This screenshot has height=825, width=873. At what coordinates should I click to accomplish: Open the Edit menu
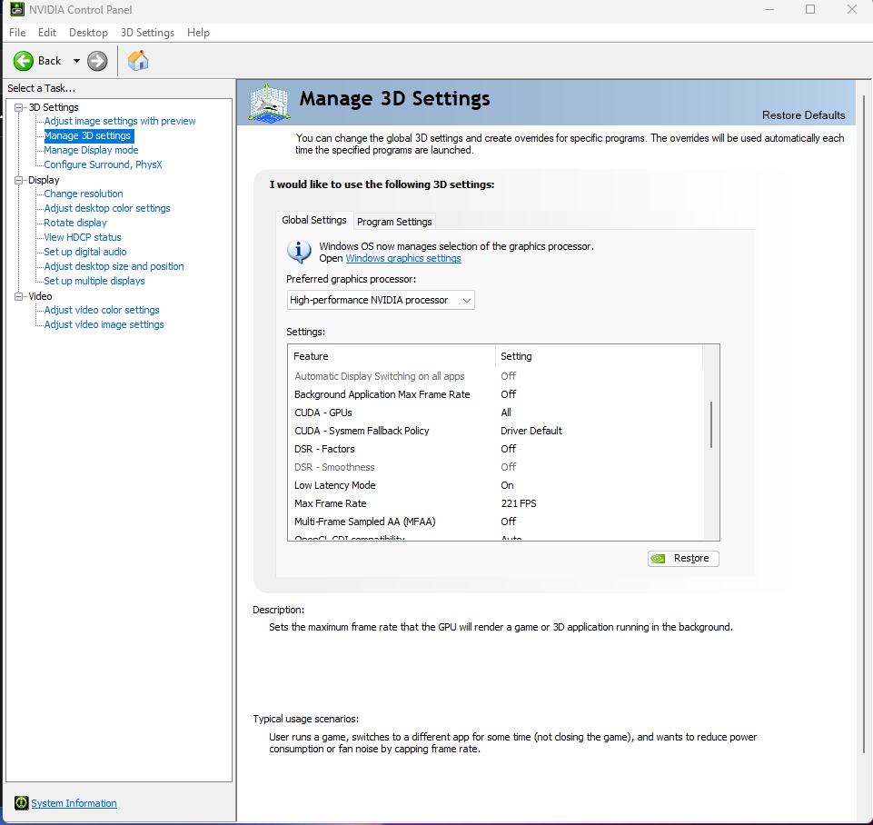46,33
